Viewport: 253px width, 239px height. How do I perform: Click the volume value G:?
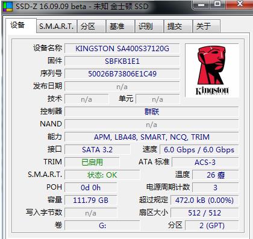pos(102,226)
